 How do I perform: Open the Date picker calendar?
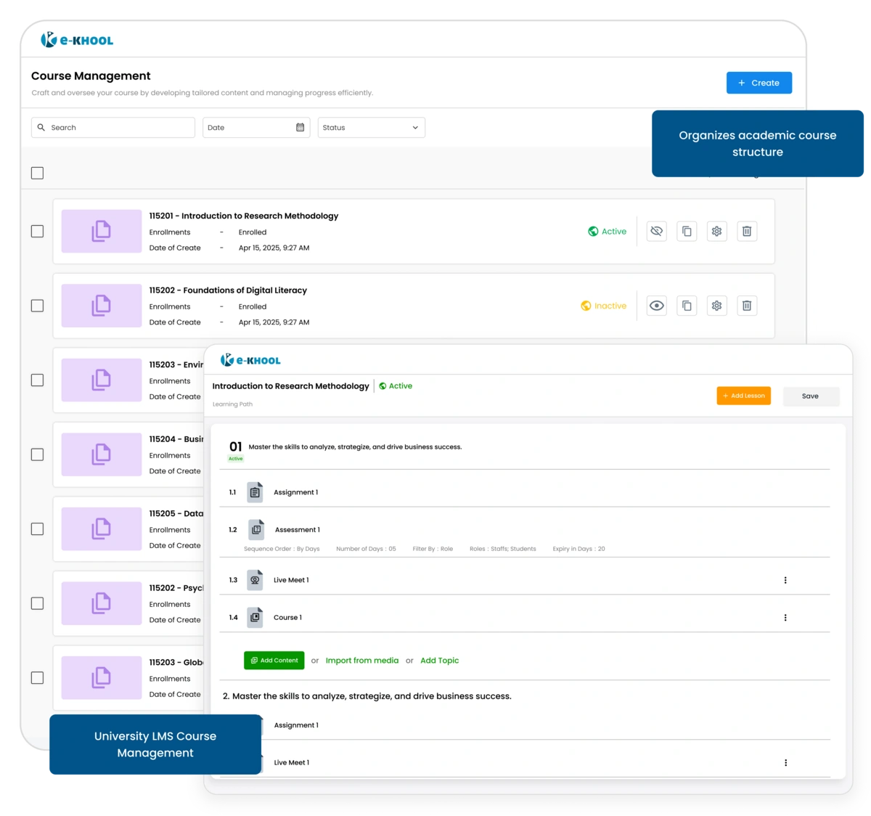pos(299,127)
